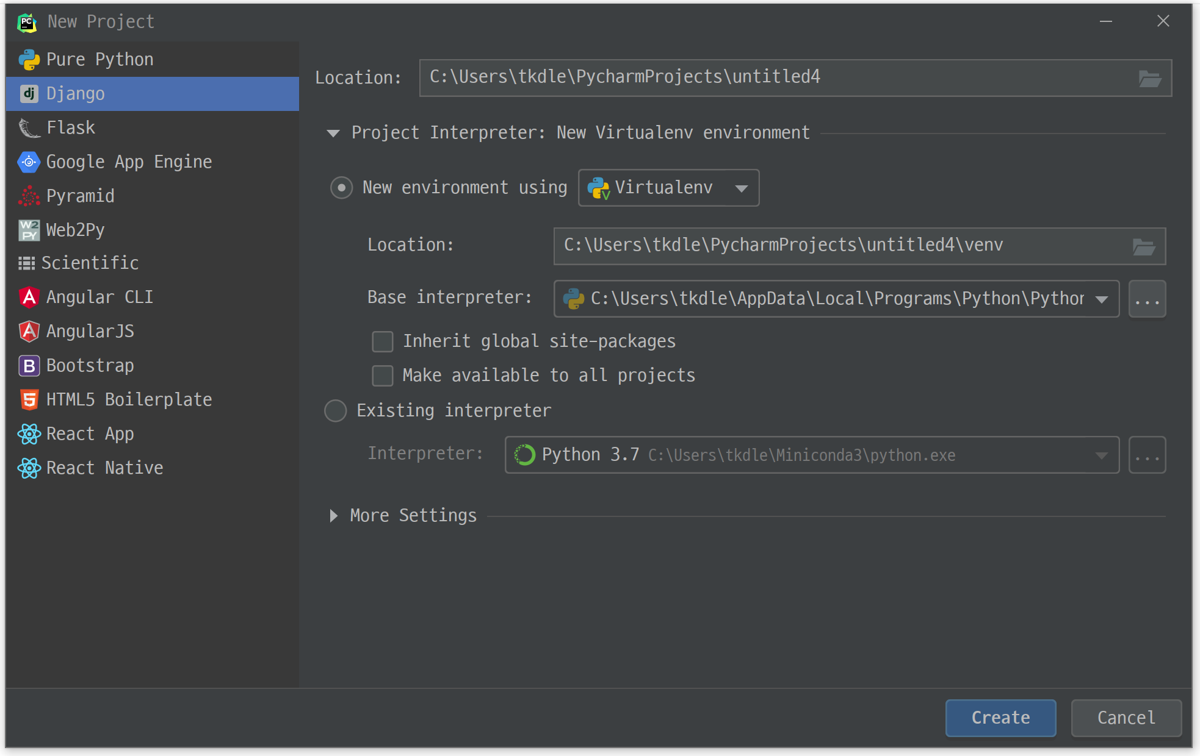
Task: Select the Google App Engine icon
Action: tap(29, 162)
